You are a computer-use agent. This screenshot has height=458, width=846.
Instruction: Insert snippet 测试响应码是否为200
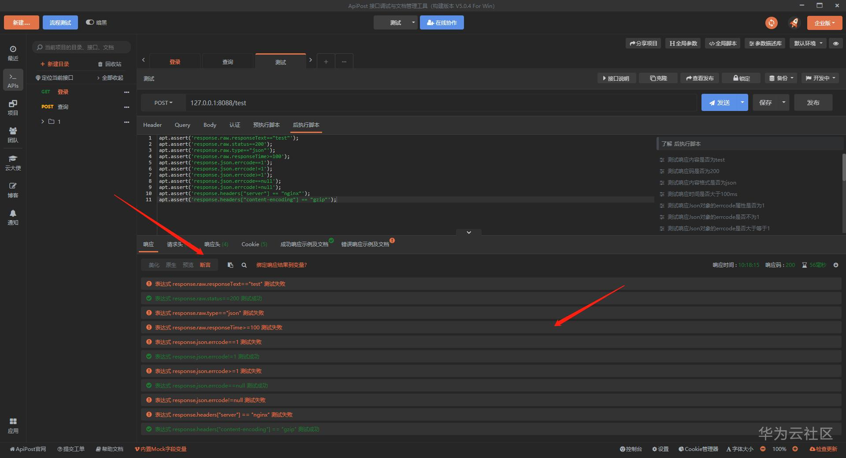tap(693, 171)
